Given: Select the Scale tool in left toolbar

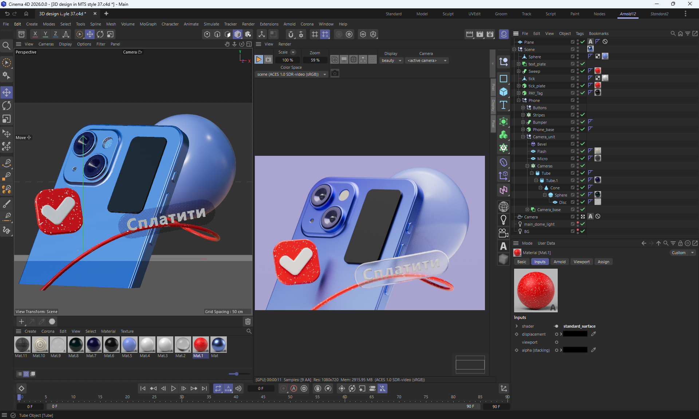Looking at the screenshot, I should (7, 119).
